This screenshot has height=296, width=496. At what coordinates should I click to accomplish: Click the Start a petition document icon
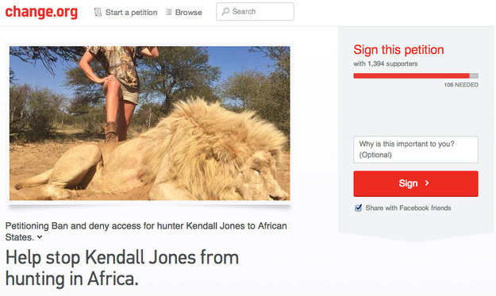[x=98, y=13]
